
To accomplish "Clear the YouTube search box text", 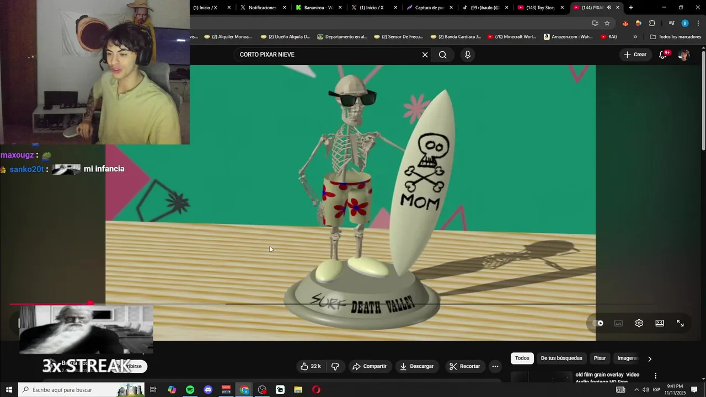I will click(x=425, y=55).
